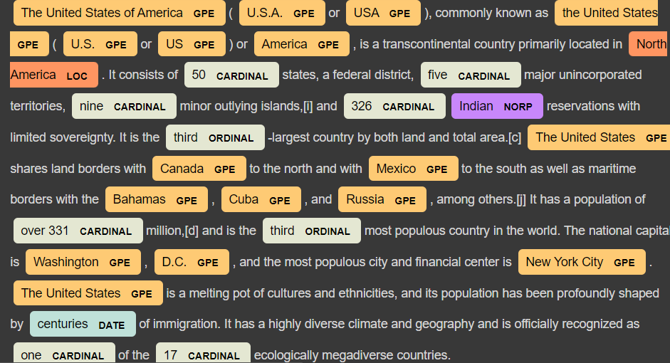The height and width of the screenshot is (363, 670).
Task: Click the text 'minor outlying islands,[i] and'
Action: pyautogui.click(x=258, y=106)
